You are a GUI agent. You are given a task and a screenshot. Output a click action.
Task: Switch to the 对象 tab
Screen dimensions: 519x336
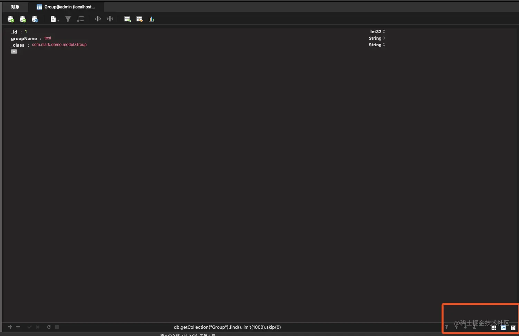15,7
